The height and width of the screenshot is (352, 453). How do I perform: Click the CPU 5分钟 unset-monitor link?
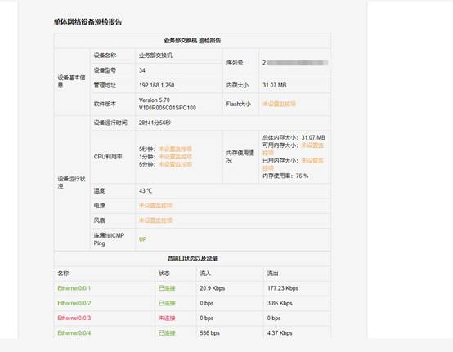(x=175, y=164)
